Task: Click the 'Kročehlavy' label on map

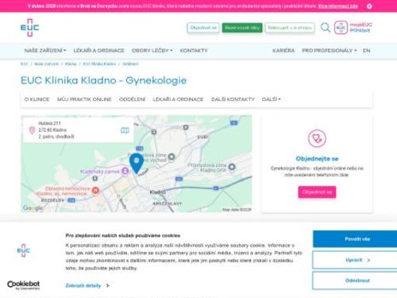Action: (x=168, y=203)
